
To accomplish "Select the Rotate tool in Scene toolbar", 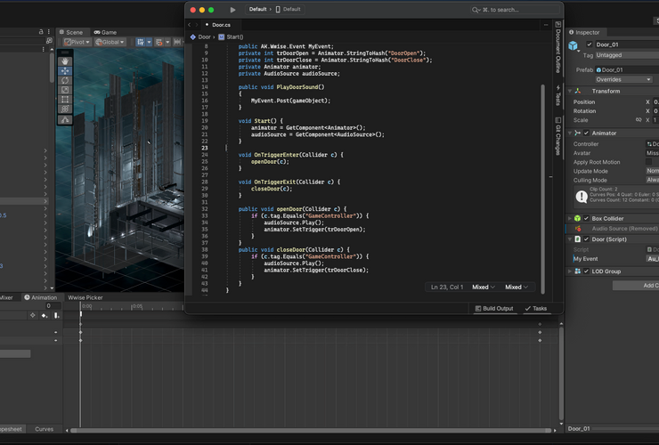I will [65, 81].
